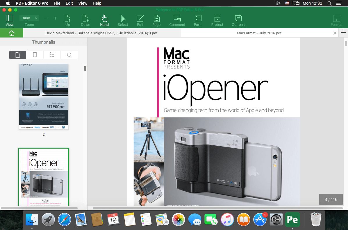Open Notification Center in menu bar

click(338, 3)
